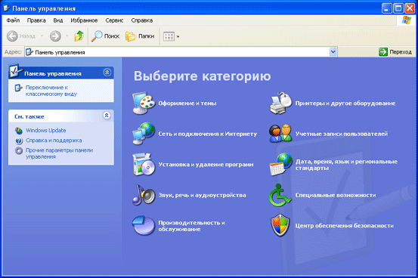
Task: Click the Звук, речь и аудиоустройства link
Action: 202,196
